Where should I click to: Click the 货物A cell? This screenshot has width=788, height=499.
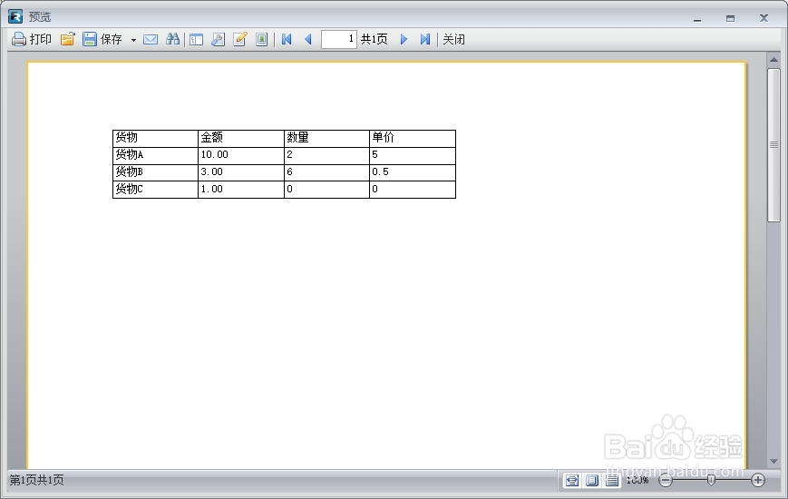click(155, 155)
